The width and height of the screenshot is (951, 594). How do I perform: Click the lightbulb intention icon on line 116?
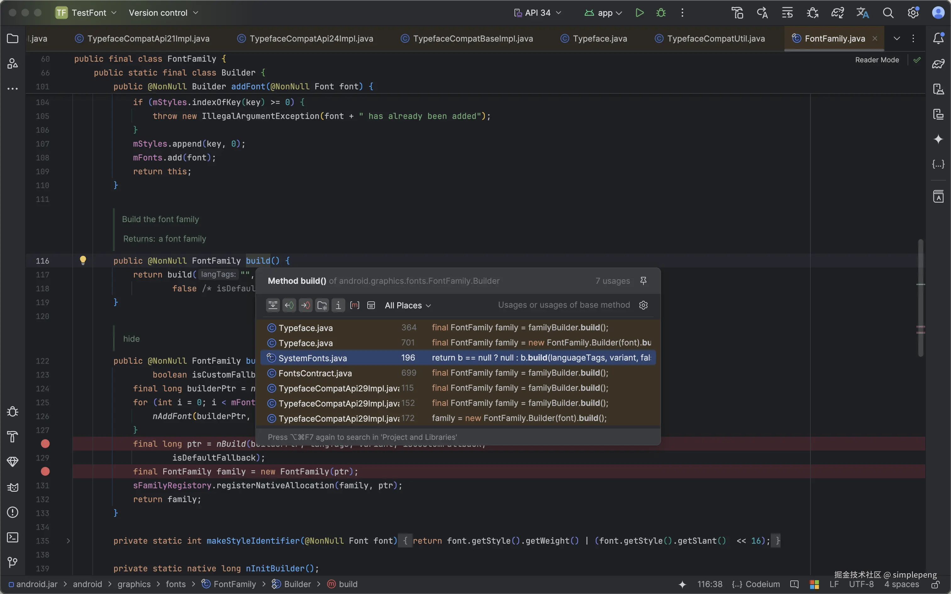click(83, 260)
